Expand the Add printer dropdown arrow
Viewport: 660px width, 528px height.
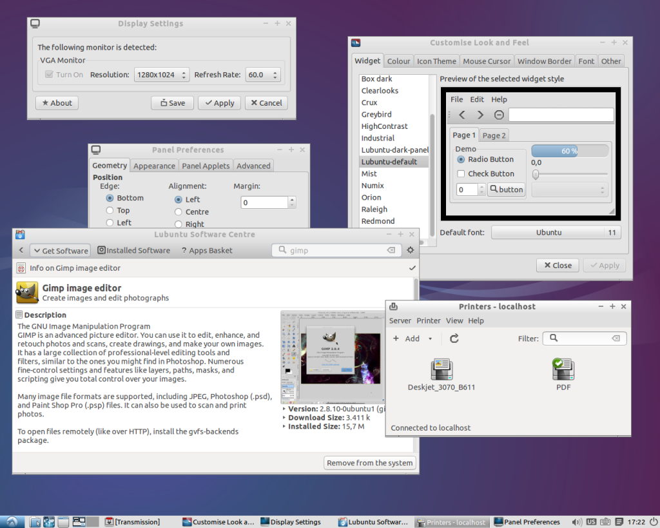(x=430, y=339)
